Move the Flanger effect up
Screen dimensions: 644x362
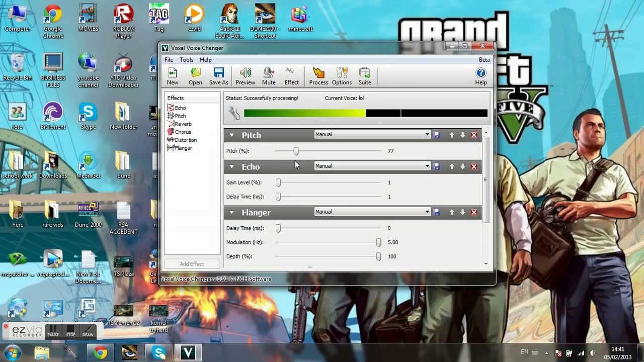(452, 212)
